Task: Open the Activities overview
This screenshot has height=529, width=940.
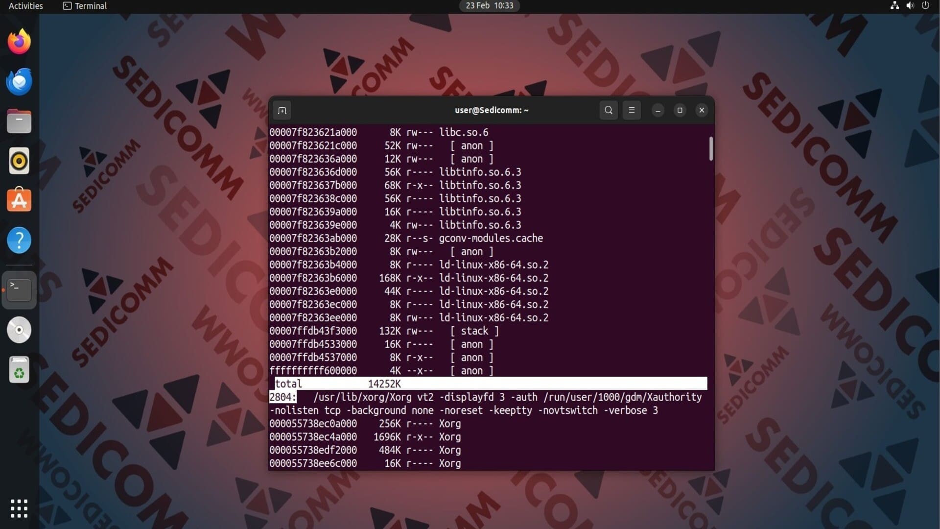Action: 25,6
